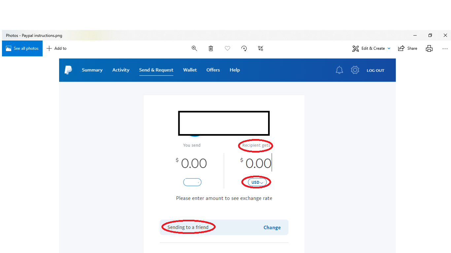The height and width of the screenshot is (253, 451).
Task: Delete the photo with trash icon
Action: (211, 48)
